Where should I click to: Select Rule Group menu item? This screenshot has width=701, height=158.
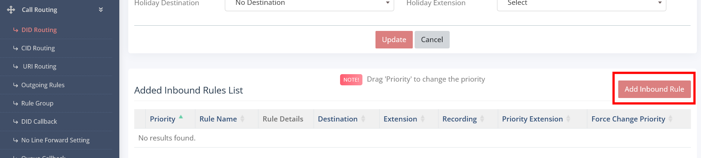click(37, 103)
